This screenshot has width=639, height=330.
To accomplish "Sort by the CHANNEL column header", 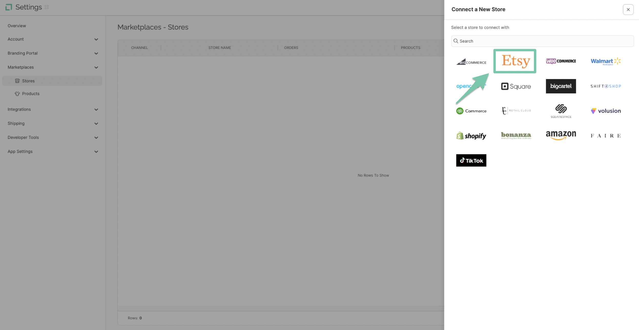I will pyautogui.click(x=139, y=48).
